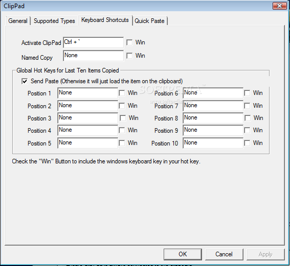Click the 'Global Hot Keys for Last Ten Items Copied' heading

(68, 70)
